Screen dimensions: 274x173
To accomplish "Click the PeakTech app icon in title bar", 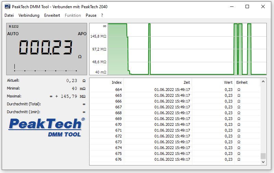I will [x=7, y=6].
